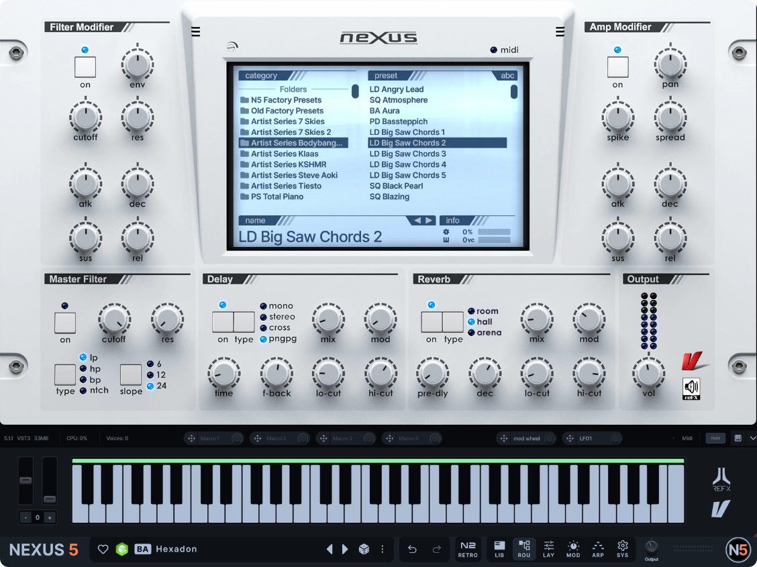757x567 pixels.
Task: Go to next preset with bottom right arrow
Action: pos(345,549)
